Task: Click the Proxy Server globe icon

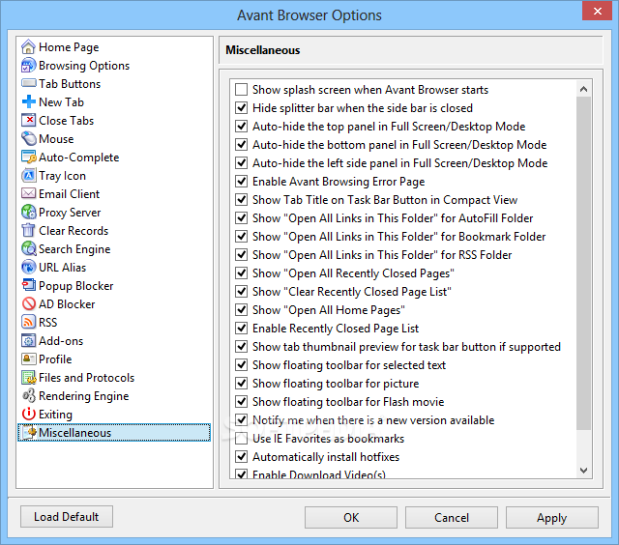Action: click(28, 213)
